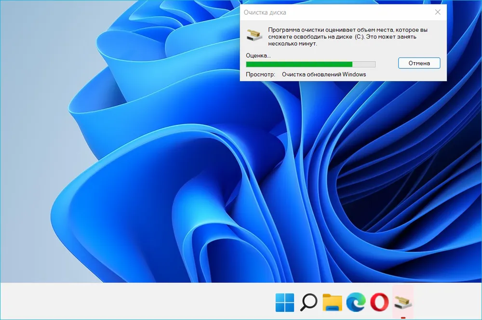Click the Просмотр: label
This screenshot has height=320, width=482.
[260, 75]
